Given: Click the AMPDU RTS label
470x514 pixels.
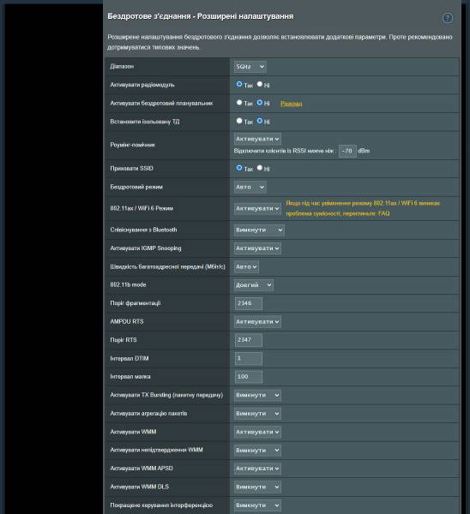Looking at the screenshot, I should pyautogui.click(x=127, y=321).
